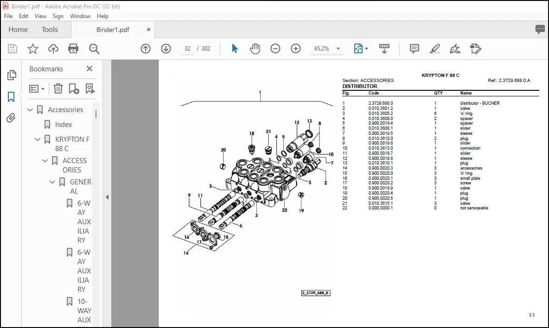Collapse the KRYPTON F 88 C bookmark

point(38,139)
